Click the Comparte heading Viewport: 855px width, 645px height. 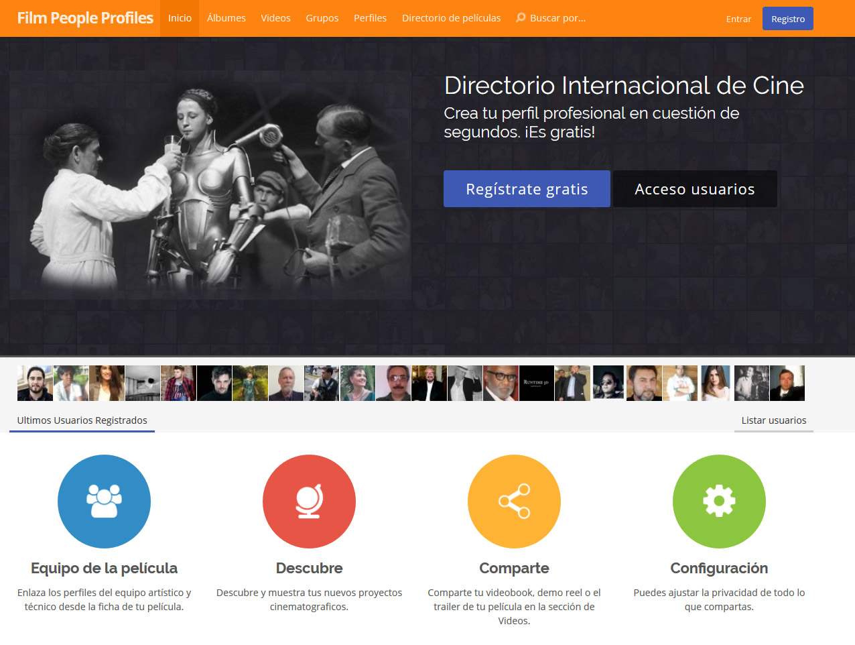tap(514, 568)
